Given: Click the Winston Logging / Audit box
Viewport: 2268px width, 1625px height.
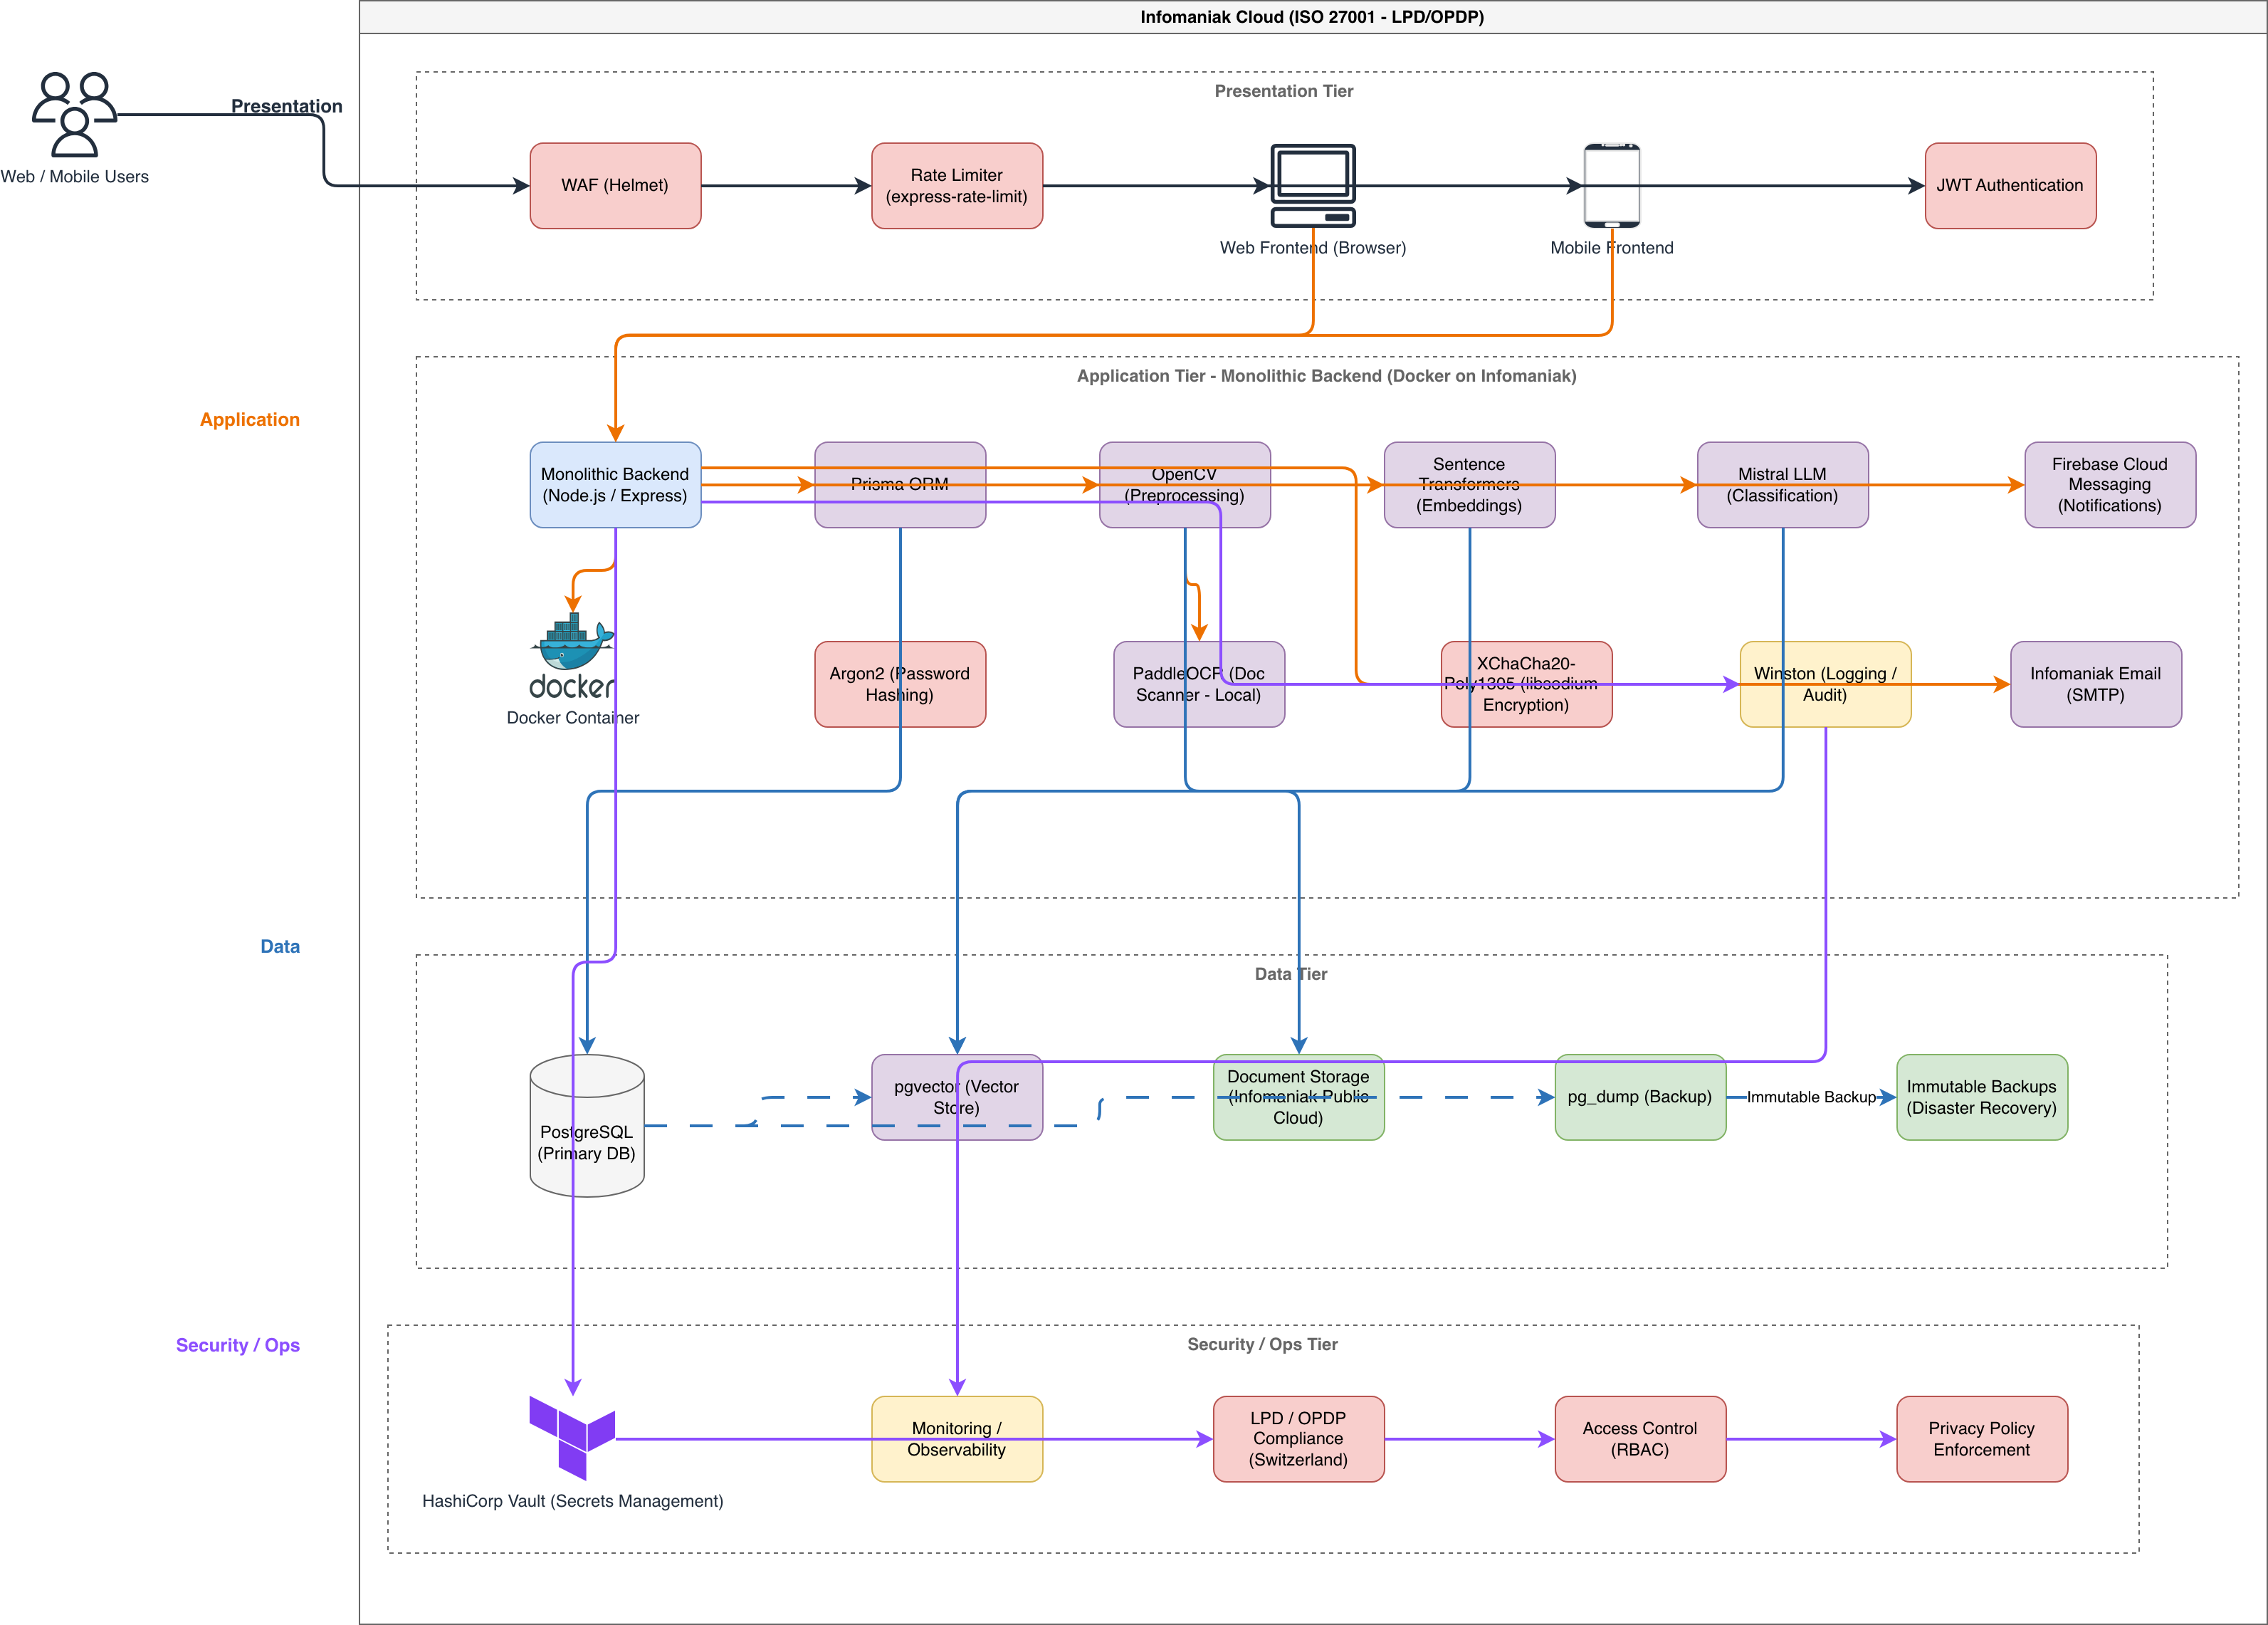Looking at the screenshot, I should [x=1825, y=684].
